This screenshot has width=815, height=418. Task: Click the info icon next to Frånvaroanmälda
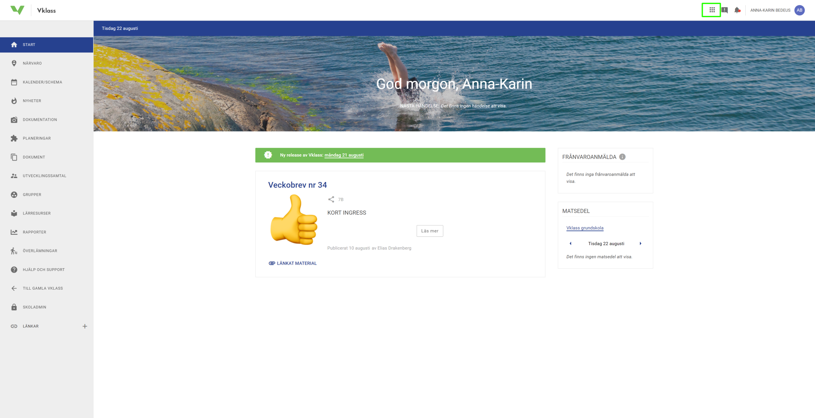[x=622, y=157]
